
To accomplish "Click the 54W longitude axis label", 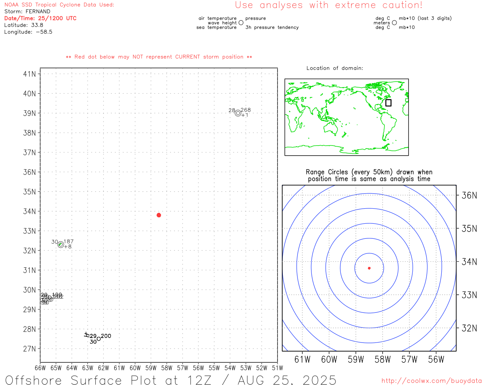I will pos(230,368).
